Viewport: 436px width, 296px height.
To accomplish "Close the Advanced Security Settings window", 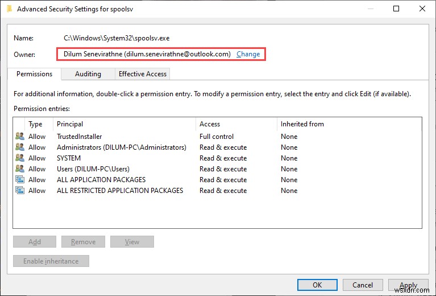I will pos(422,9).
